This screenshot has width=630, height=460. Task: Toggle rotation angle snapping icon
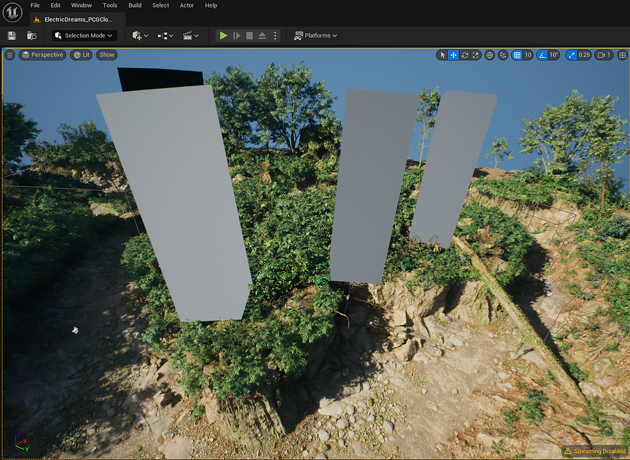tap(543, 55)
